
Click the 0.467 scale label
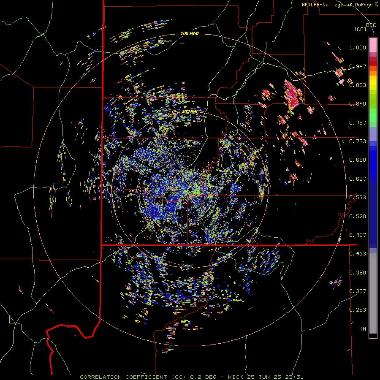358,235
